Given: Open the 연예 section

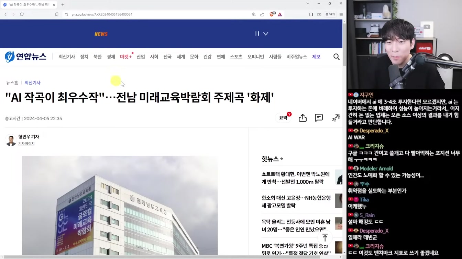Looking at the screenshot, I should [221, 57].
